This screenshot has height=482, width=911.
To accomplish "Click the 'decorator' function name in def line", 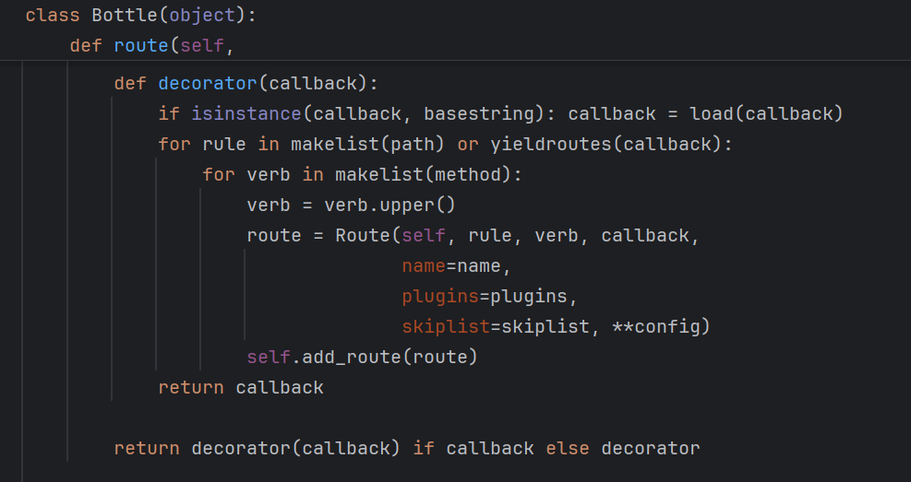I will 208,84.
